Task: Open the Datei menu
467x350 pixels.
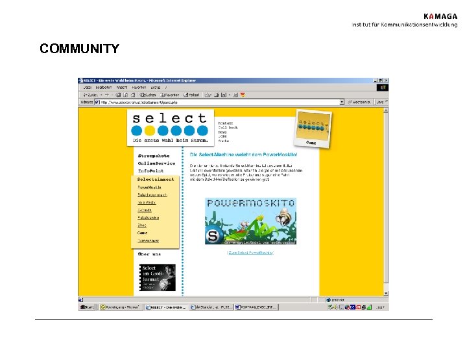Action: tap(87, 87)
